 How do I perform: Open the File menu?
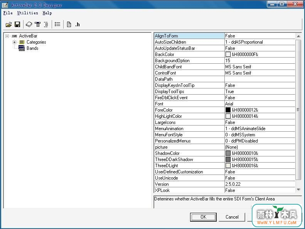8,13
